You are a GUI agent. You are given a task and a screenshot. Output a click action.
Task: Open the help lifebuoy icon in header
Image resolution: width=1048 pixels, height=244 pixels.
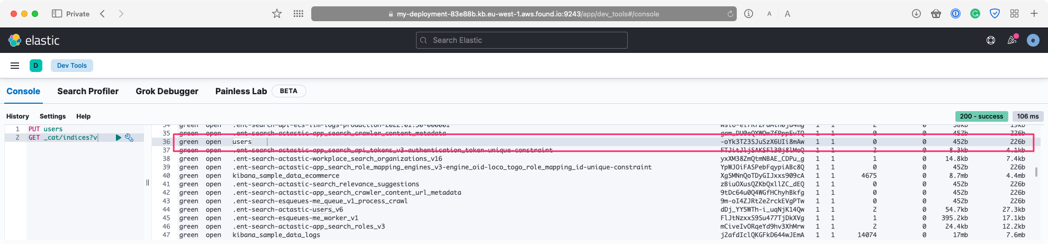[991, 40]
